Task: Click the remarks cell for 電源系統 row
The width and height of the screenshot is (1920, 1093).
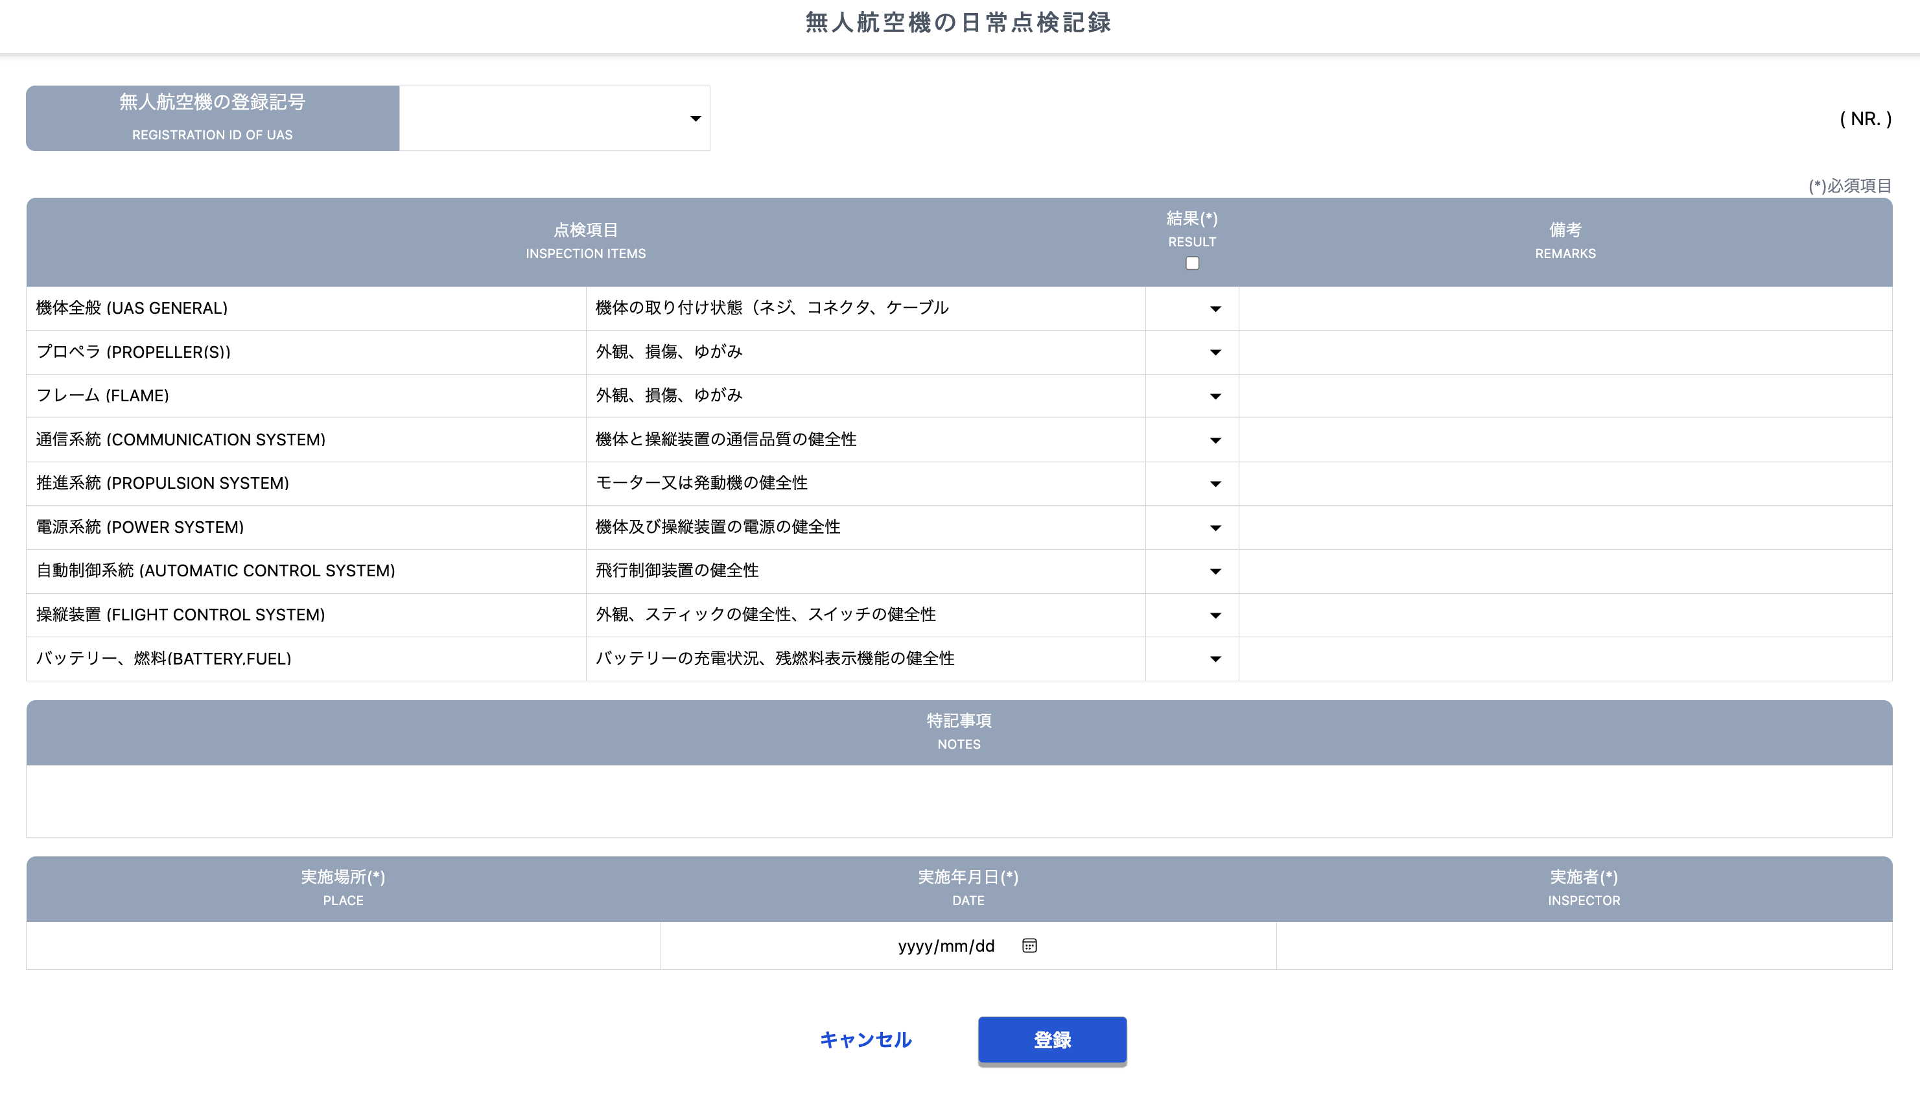Action: (1564, 528)
